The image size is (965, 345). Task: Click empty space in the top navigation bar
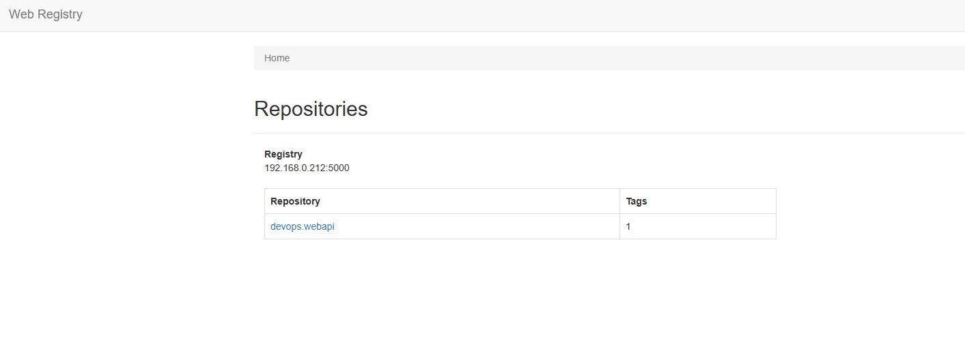click(x=478, y=15)
